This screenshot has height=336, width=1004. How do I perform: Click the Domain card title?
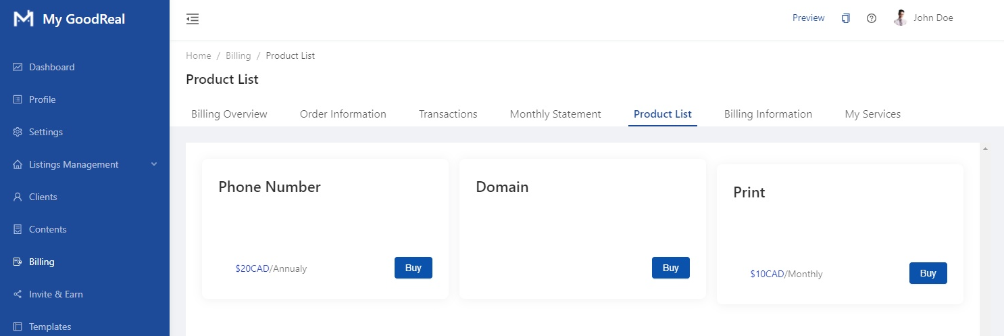(x=502, y=187)
